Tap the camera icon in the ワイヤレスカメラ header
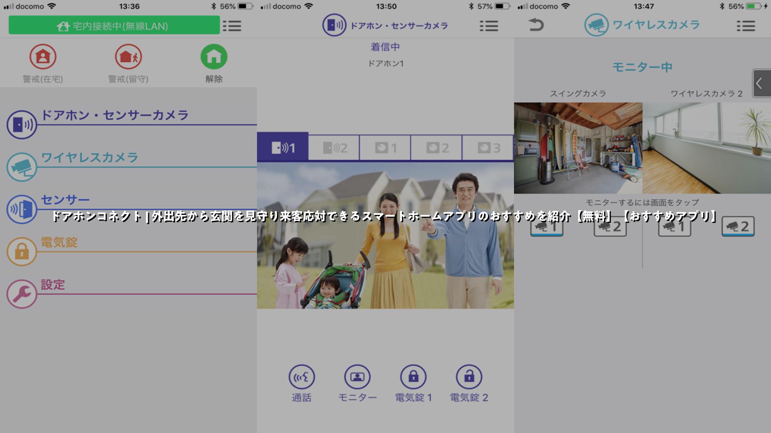Viewport: 771px width, 433px height. tap(596, 25)
